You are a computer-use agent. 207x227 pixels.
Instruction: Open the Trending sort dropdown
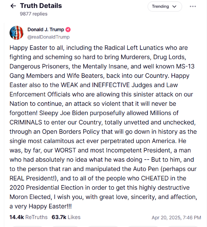pyautogui.click(x=165, y=6)
